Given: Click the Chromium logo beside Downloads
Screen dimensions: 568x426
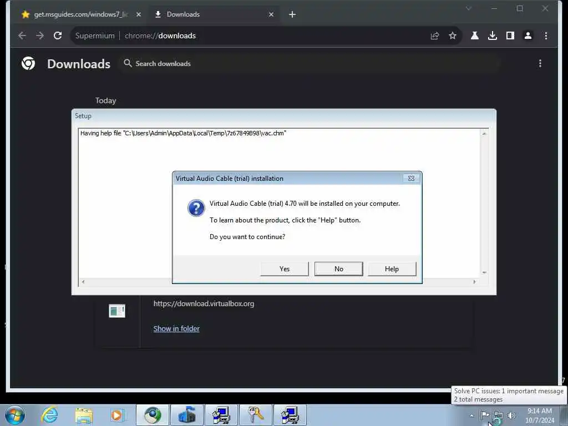Looking at the screenshot, I should click(28, 63).
